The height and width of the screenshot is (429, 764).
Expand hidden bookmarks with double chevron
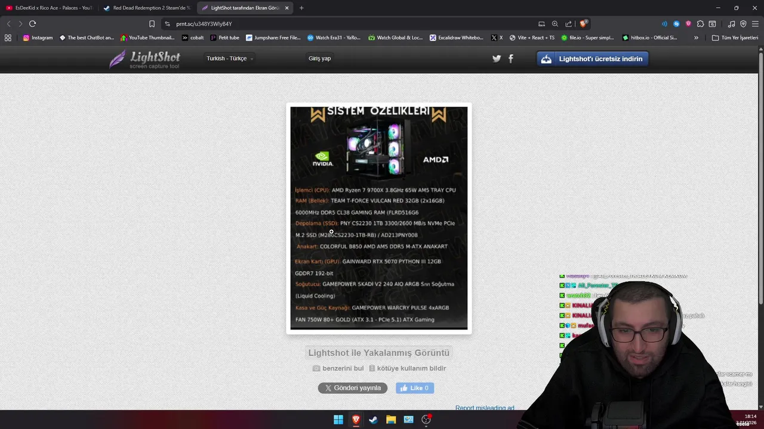(696, 38)
